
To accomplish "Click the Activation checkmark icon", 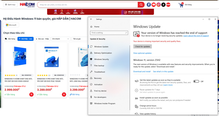I will pyautogui.click(x=91, y=84).
